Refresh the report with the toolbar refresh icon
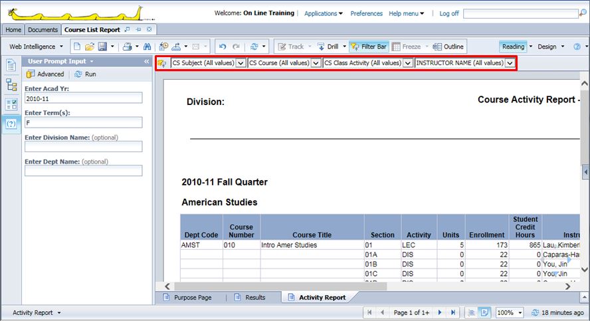 click(254, 47)
